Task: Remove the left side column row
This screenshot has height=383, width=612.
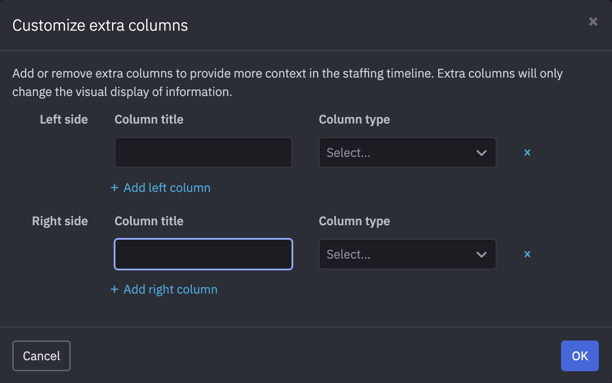Action: click(527, 152)
